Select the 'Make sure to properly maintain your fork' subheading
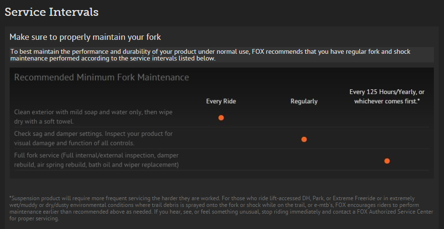The image size is (444, 229). (85, 37)
